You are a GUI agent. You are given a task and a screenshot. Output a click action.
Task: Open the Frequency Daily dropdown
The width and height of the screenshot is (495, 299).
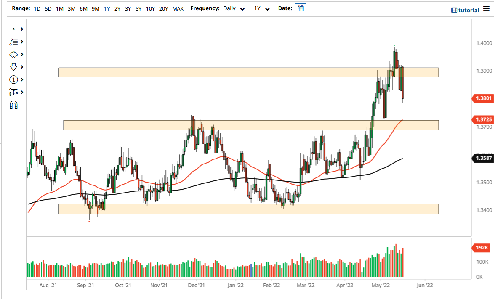[x=234, y=8]
